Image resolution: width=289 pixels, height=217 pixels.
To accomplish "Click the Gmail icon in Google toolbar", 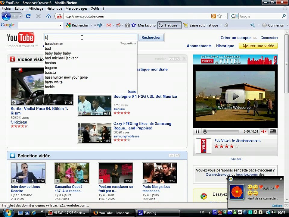I will [109, 25].
